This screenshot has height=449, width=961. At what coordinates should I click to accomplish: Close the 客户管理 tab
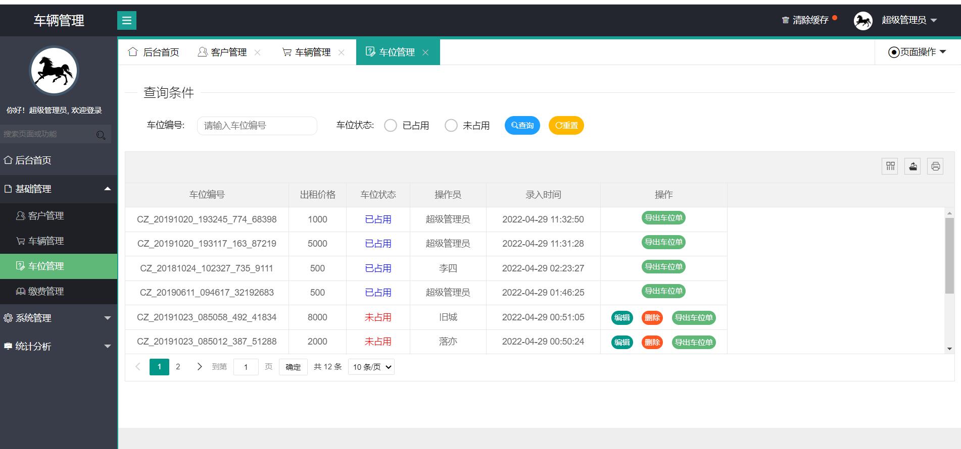[257, 52]
